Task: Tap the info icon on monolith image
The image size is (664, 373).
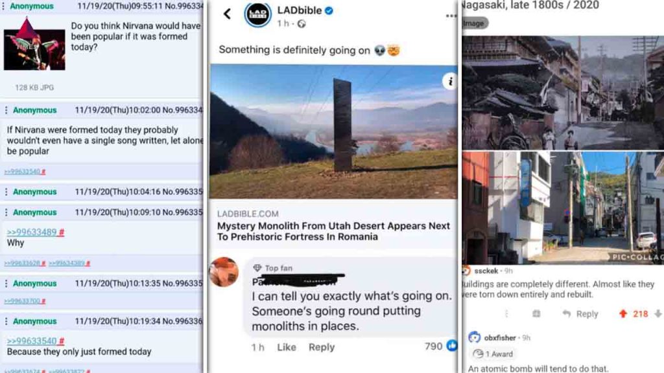Action: click(450, 81)
